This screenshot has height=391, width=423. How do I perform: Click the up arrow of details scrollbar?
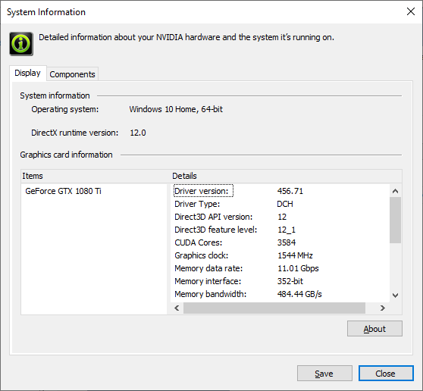tap(395, 191)
